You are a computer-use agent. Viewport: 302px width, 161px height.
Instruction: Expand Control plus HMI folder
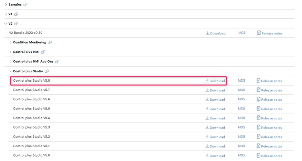point(10,52)
